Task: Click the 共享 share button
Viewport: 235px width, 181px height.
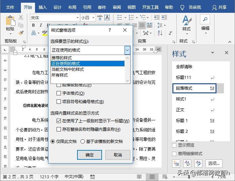Action: pos(219,7)
